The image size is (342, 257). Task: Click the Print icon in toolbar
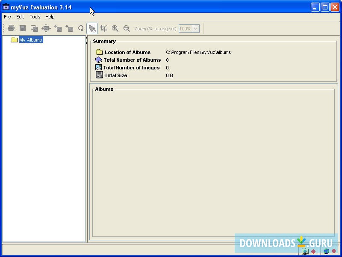tap(11, 28)
